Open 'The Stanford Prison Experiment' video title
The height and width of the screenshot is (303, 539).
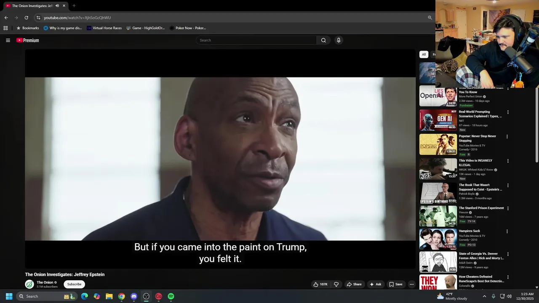coord(481,208)
